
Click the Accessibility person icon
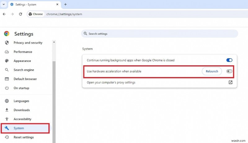(x=7, y=119)
